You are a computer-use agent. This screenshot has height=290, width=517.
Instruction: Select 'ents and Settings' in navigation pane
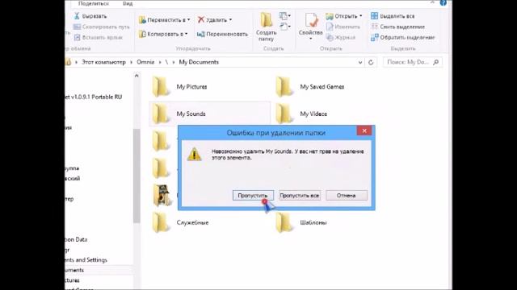point(86,259)
